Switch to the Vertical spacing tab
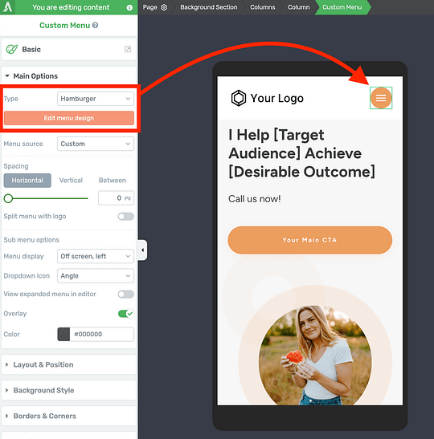The height and width of the screenshot is (439, 434). pos(71,181)
